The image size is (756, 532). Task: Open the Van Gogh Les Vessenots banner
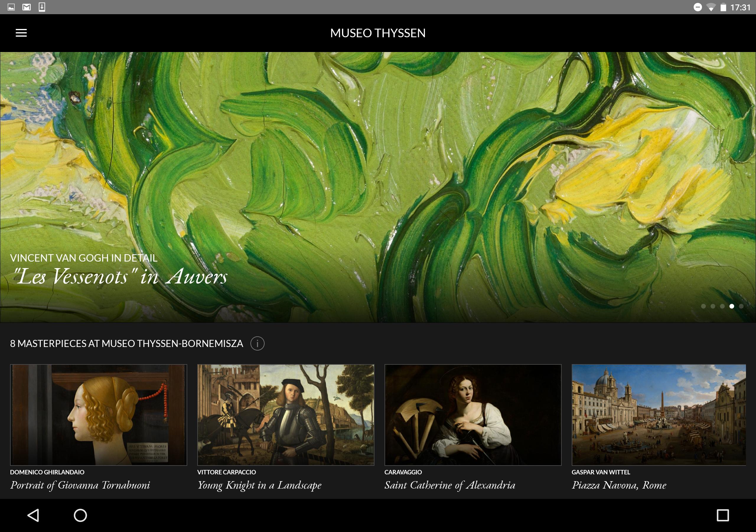378,187
